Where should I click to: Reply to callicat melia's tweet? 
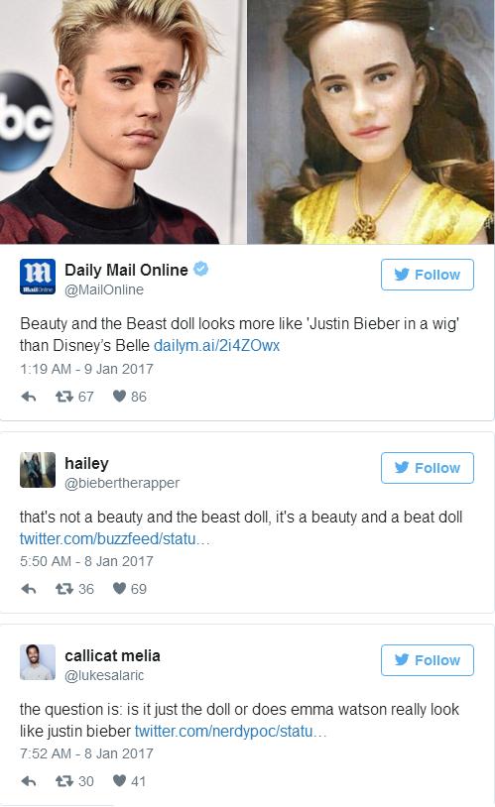pos(29,781)
